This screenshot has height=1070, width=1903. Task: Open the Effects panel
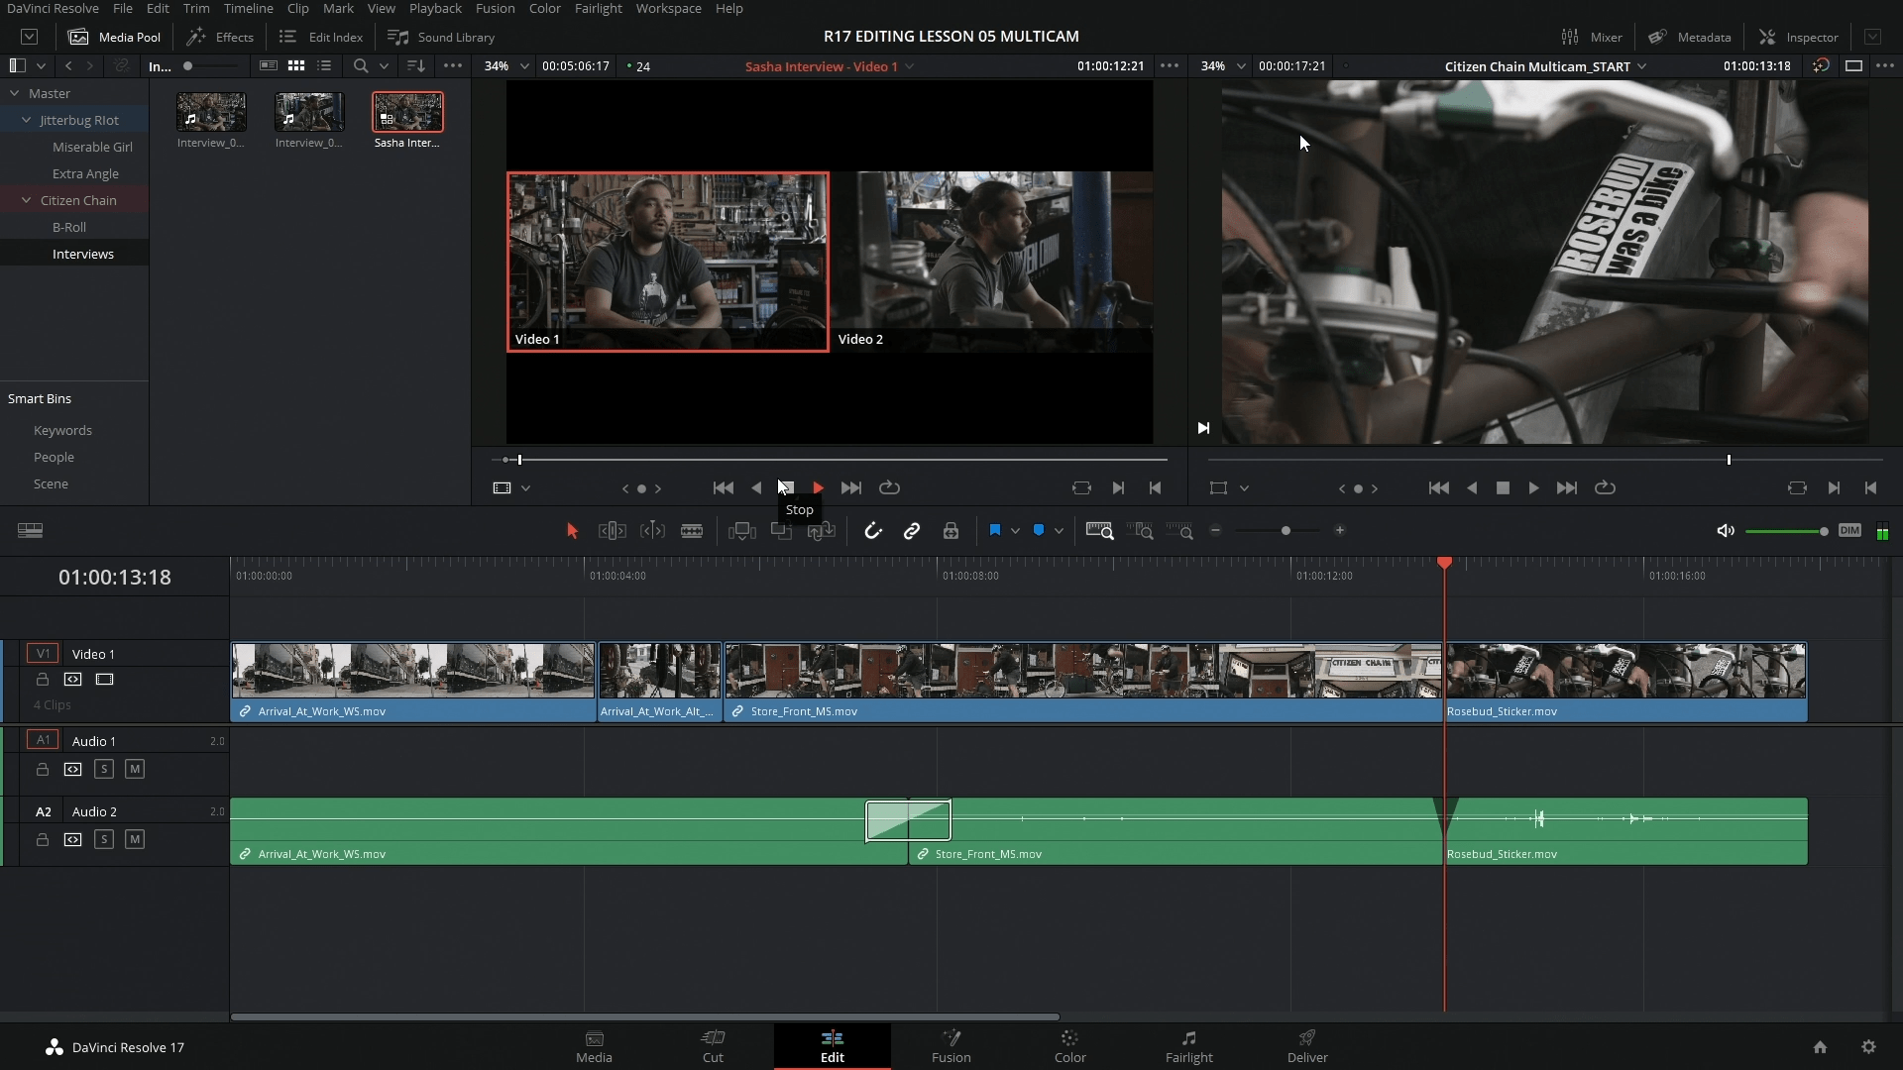pos(220,37)
